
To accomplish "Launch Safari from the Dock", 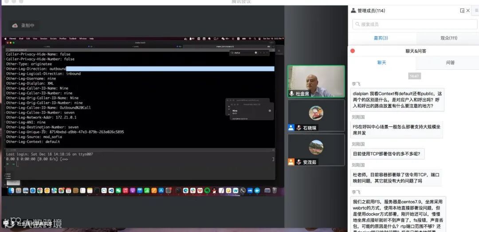I will pos(33,190).
